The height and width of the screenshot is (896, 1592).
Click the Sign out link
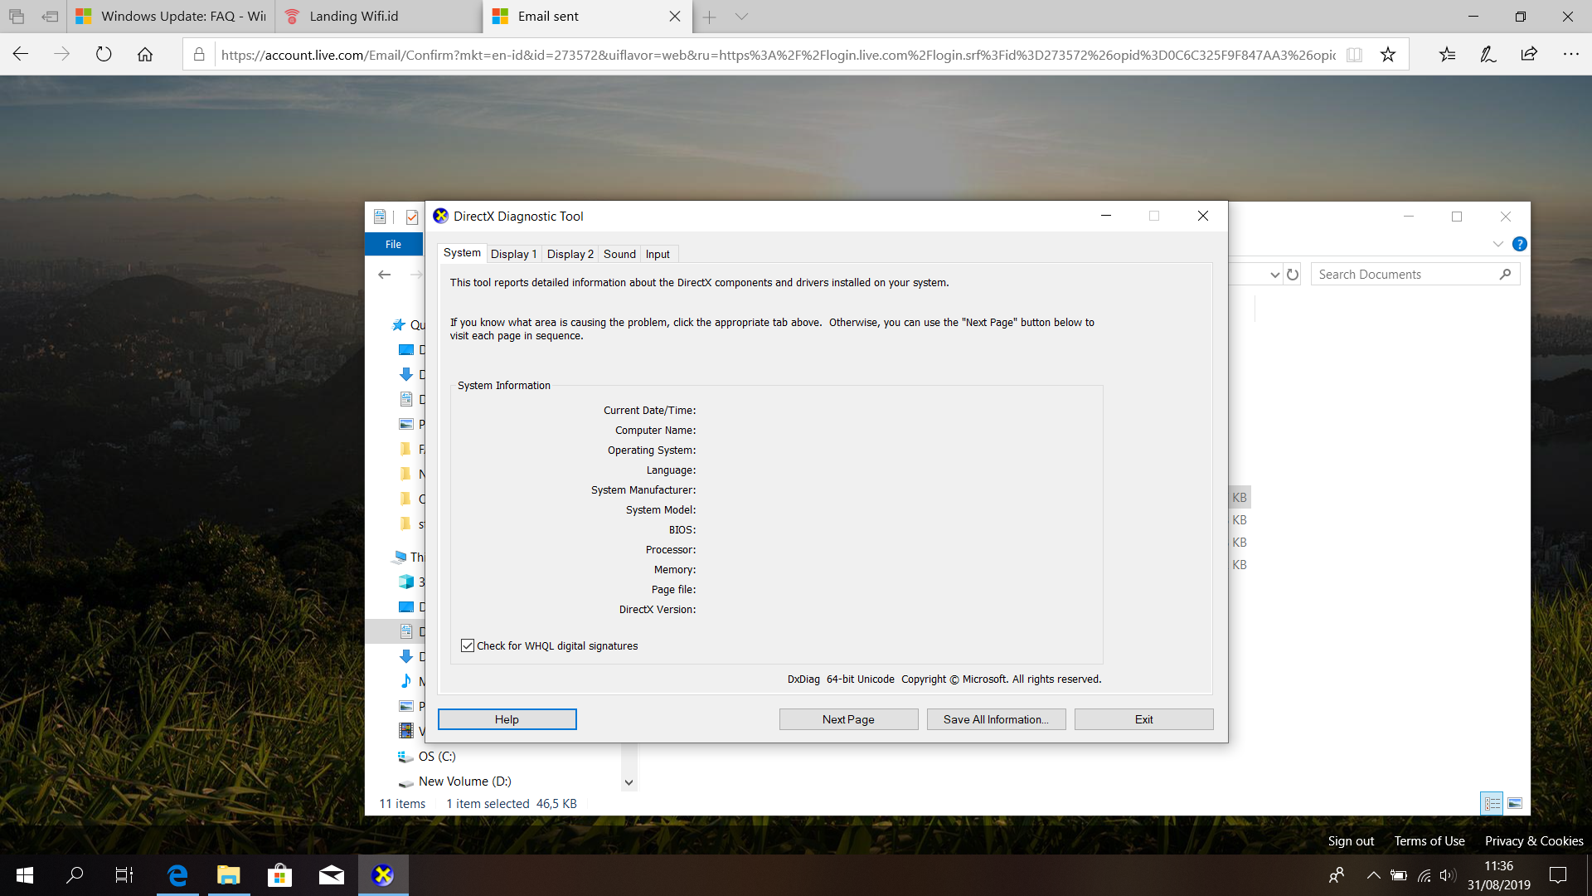pos(1351,840)
